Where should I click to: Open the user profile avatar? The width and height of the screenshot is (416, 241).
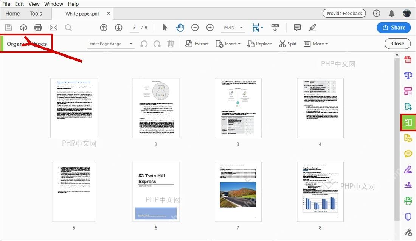pos(407,13)
